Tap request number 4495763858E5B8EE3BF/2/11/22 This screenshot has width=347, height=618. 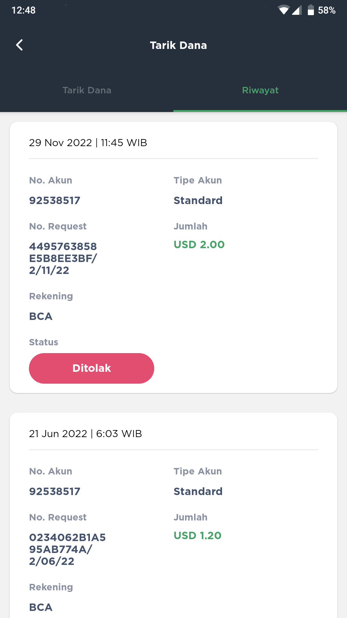click(63, 258)
